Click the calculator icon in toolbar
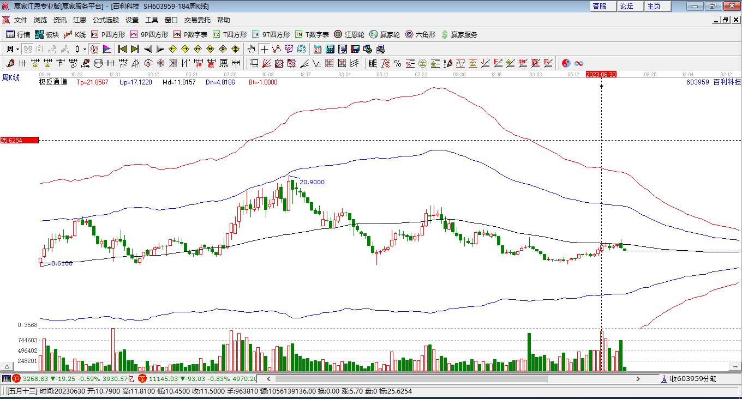The image size is (742, 399). pyautogui.click(x=330, y=49)
